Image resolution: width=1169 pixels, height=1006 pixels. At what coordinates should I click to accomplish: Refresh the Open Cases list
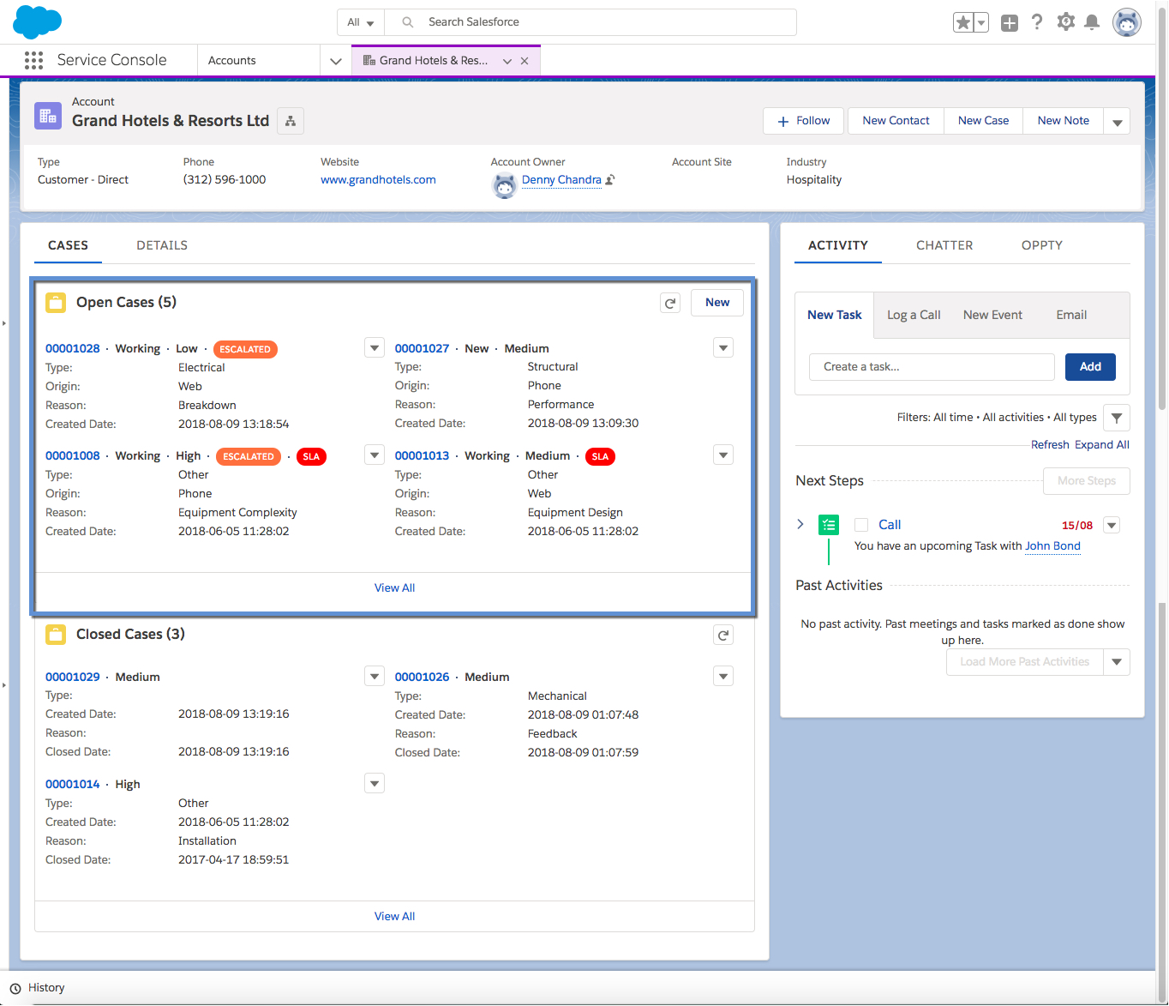tap(670, 303)
